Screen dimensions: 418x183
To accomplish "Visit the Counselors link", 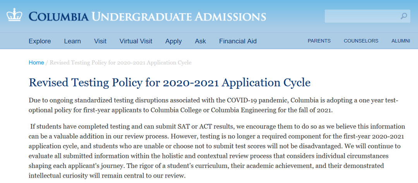I will (361, 41).
